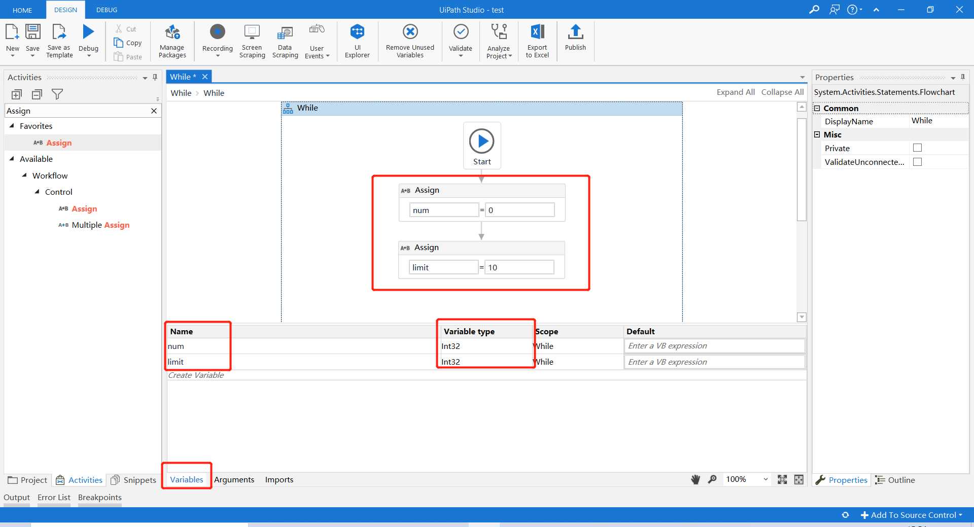The width and height of the screenshot is (974, 527).
Task: Open the Output panel
Action: [17, 497]
